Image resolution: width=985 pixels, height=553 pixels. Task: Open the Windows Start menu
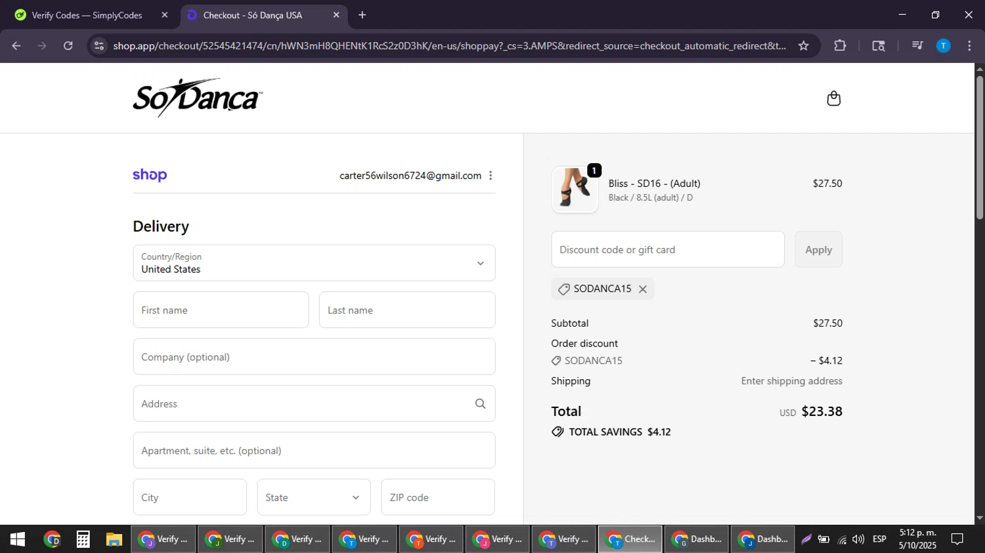tap(17, 539)
